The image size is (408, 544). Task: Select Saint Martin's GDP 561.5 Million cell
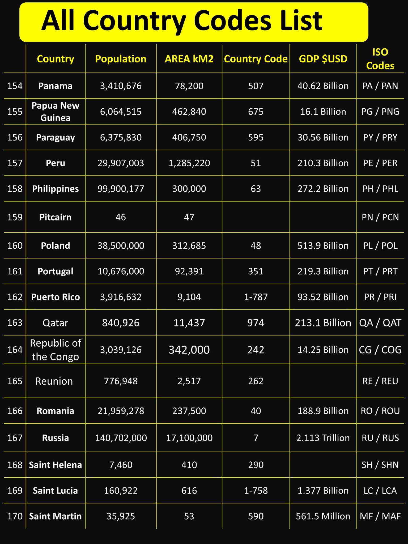click(323, 516)
